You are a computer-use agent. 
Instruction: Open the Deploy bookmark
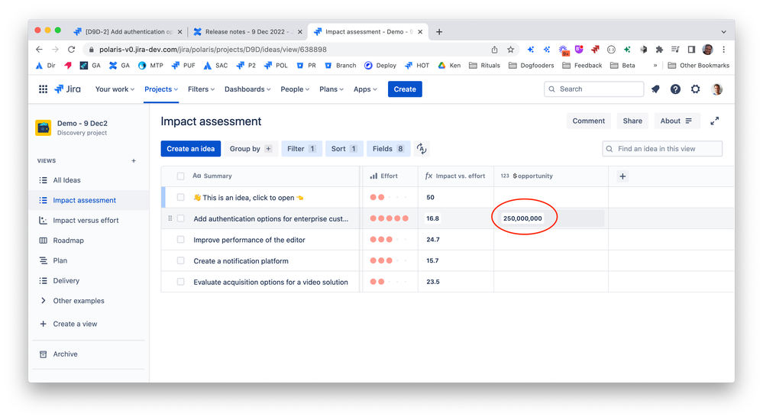(380, 65)
